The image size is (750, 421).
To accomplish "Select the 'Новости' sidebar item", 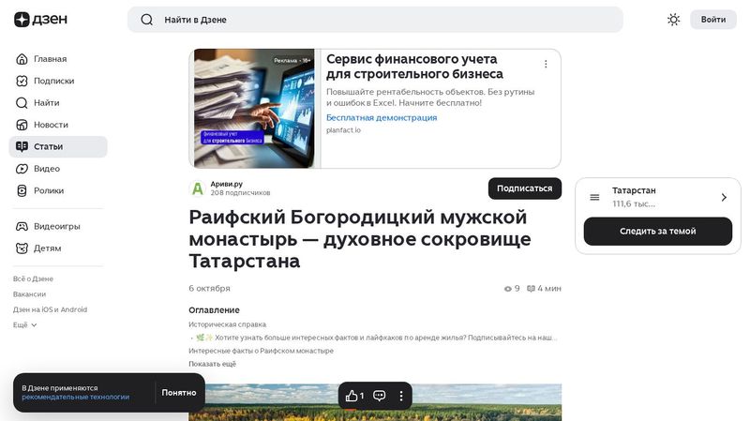I will (51, 125).
